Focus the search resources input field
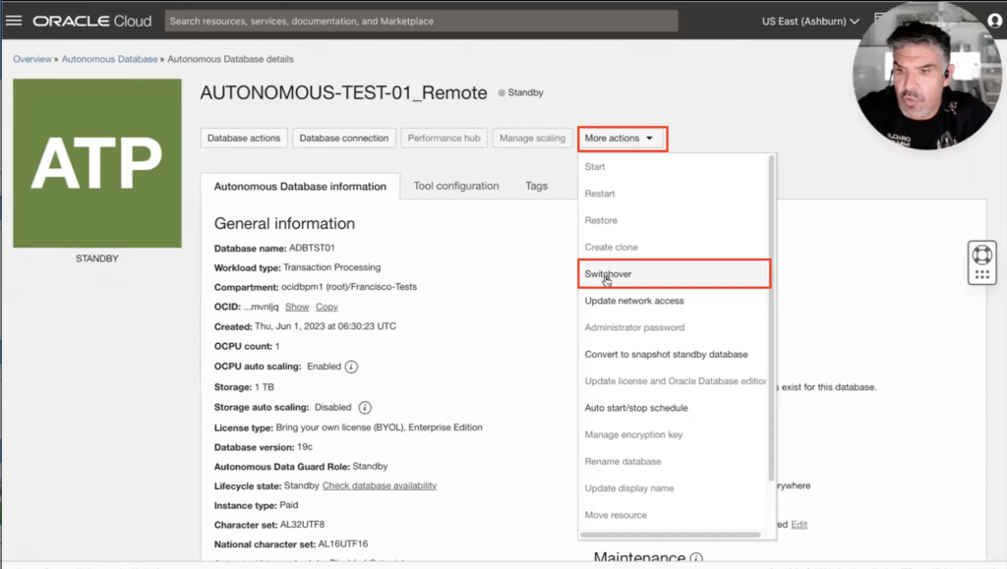 coord(421,21)
